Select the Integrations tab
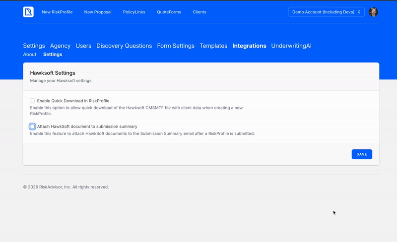Image resolution: width=397 pixels, height=242 pixels. [249, 46]
